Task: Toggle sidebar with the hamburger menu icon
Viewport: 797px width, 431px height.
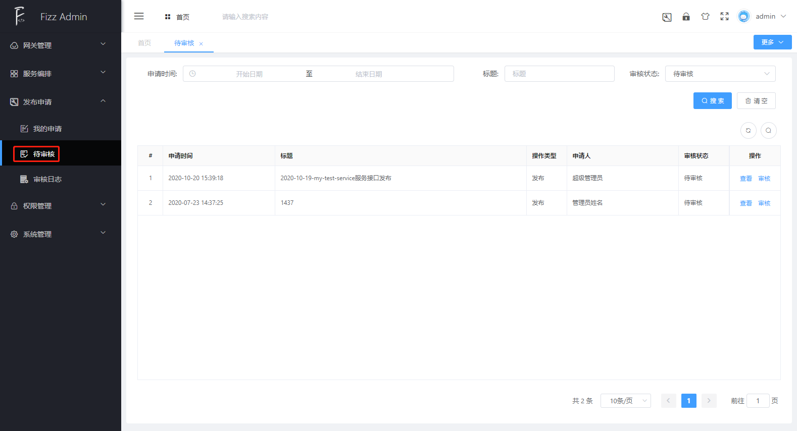Action: coord(139,16)
